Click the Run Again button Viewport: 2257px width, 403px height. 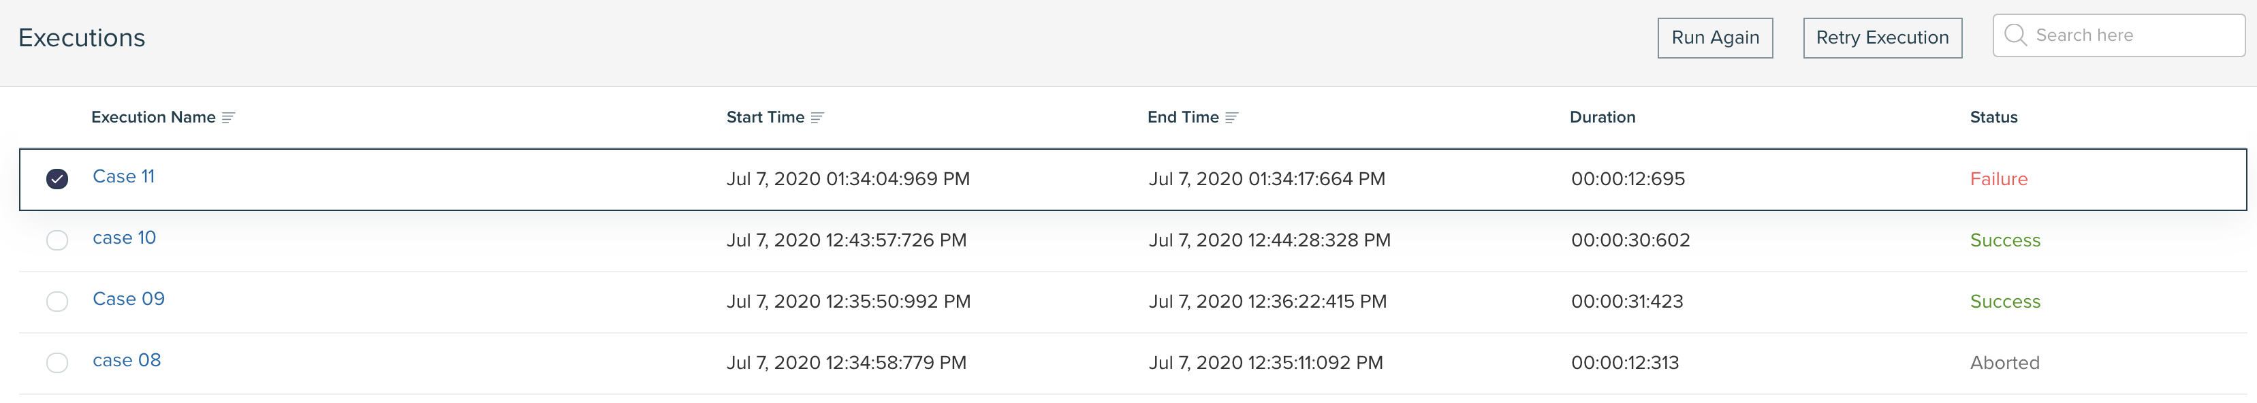[x=1715, y=37]
